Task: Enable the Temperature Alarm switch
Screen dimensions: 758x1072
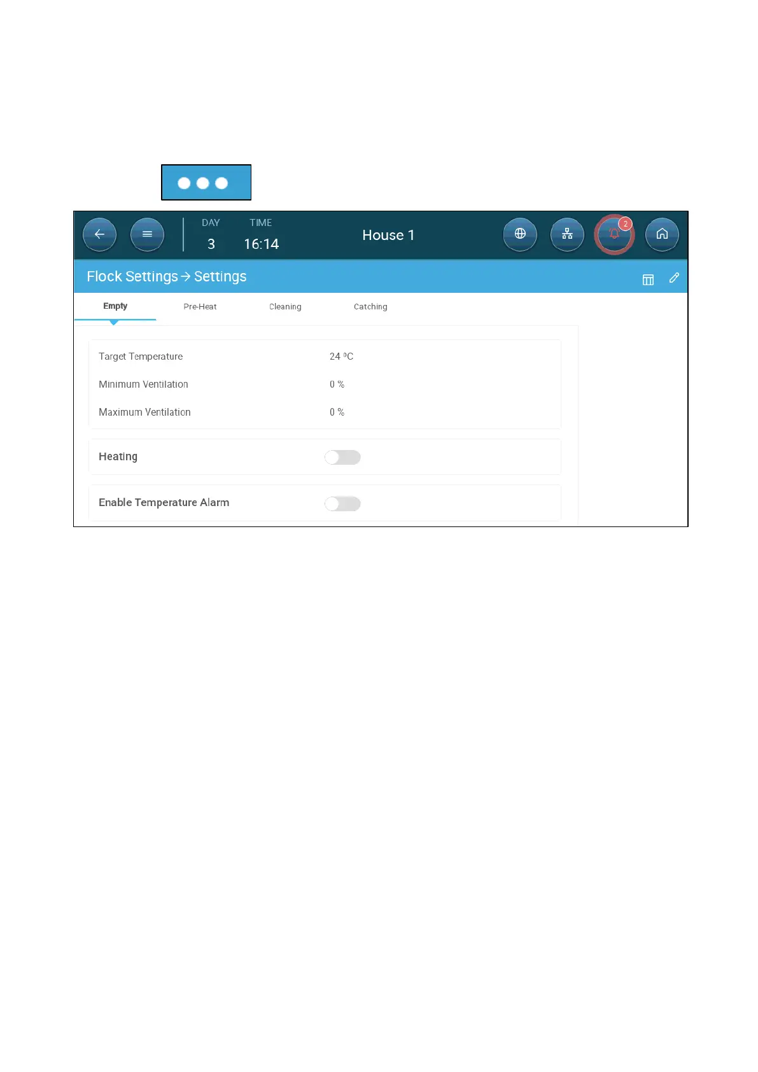Action: [342, 504]
